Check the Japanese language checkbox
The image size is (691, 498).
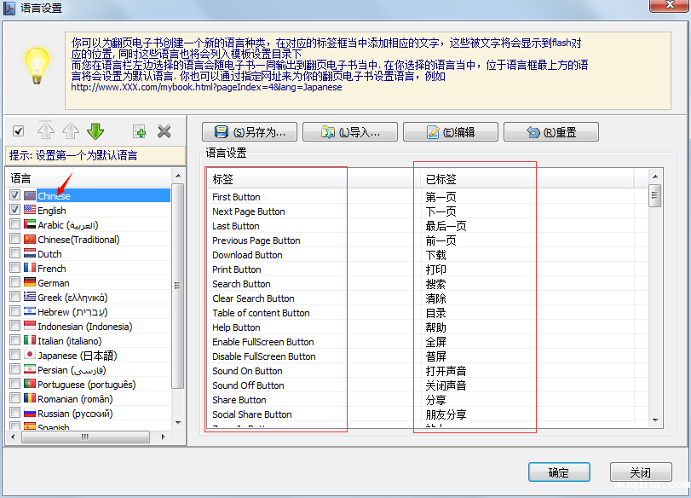15,355
